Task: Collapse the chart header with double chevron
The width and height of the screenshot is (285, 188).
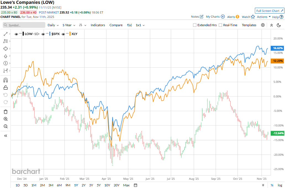Action: [x=271, y=25]
